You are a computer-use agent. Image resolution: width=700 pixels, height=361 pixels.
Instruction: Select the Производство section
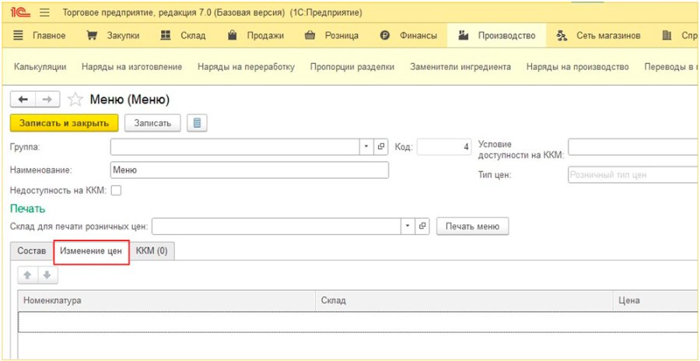tap(496, 36)
